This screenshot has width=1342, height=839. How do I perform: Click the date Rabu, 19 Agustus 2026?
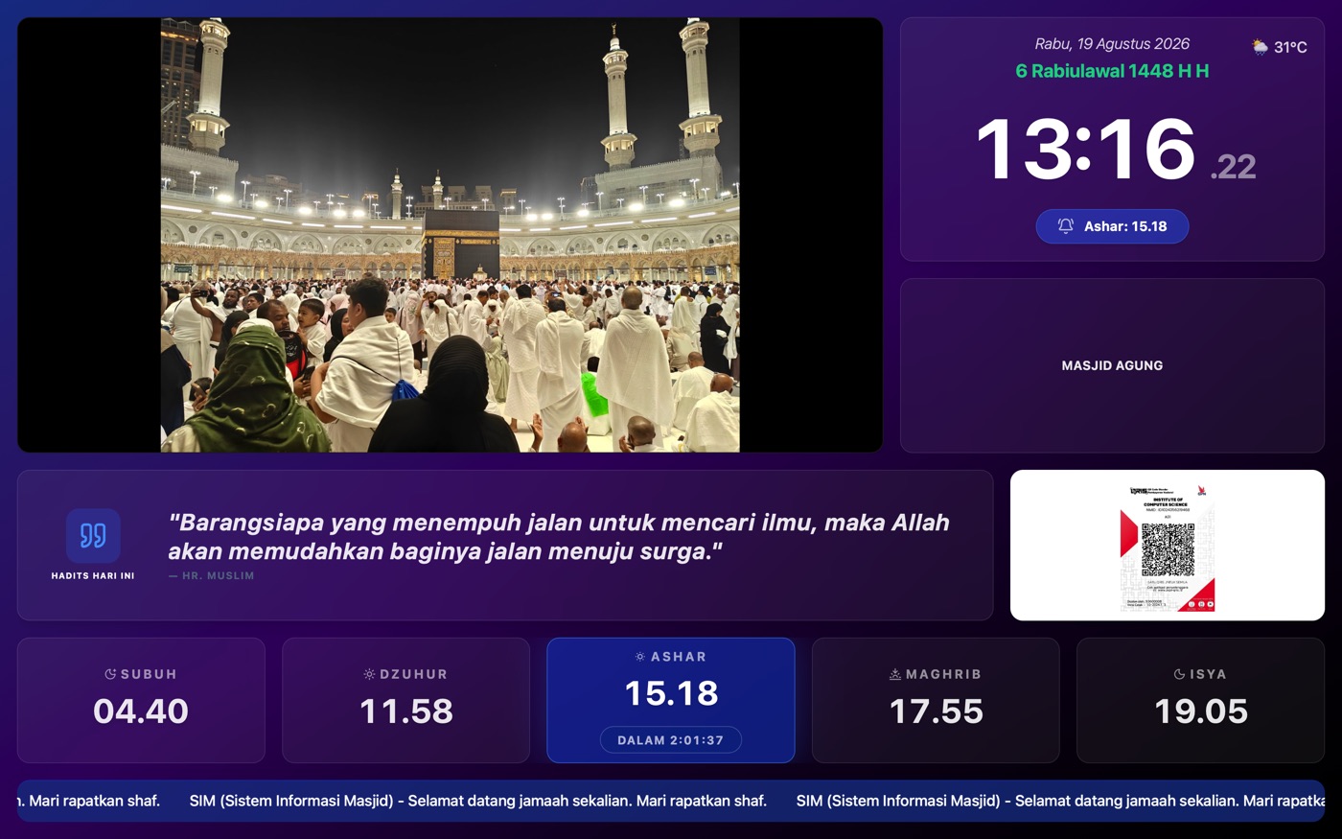(x=1112, y=44)
